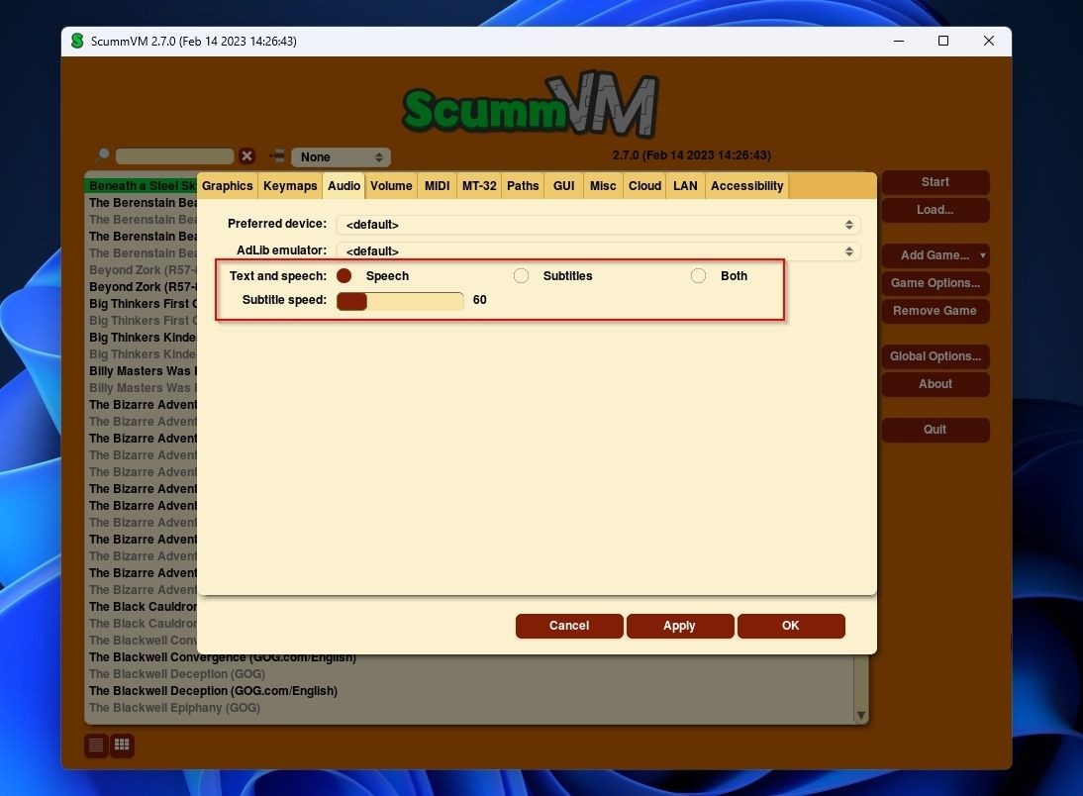Select the Speech radio button
The width and height of the screenshot is (1083, 796).
click(344, 275)
